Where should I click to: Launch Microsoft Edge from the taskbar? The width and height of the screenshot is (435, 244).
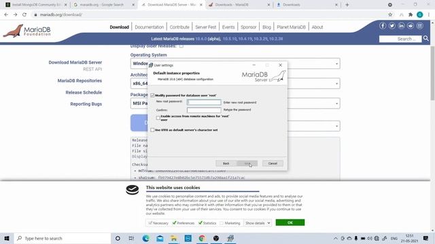pos(145,238)
